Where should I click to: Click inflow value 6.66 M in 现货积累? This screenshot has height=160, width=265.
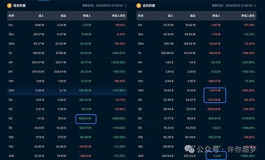[x=40, y=25]
